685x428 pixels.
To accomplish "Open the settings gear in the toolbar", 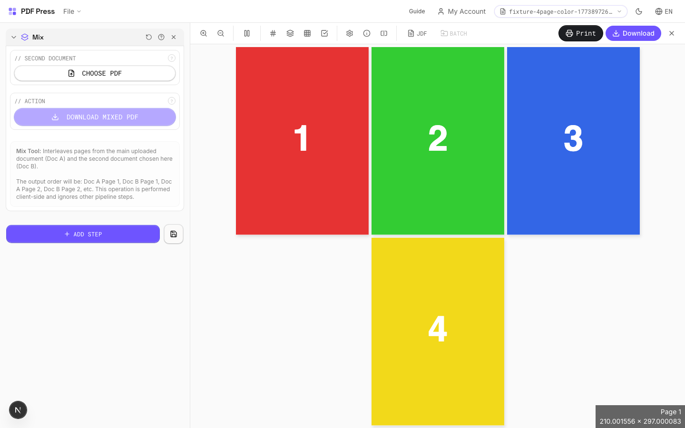I will point(350,33).
